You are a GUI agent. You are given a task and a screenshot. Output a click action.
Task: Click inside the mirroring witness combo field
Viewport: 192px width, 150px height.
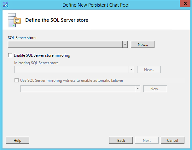[x=78, y=89]
